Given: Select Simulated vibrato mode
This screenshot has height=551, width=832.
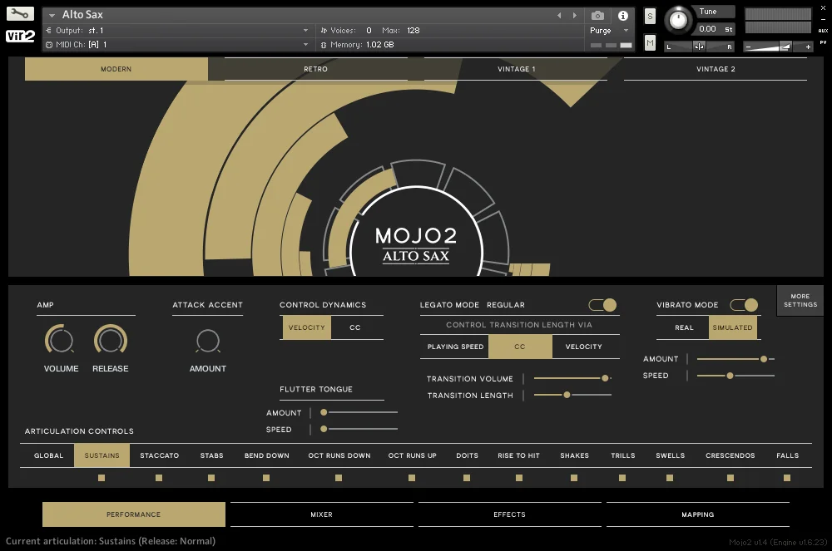Looking at the screenshot, I should pos(732,327).
